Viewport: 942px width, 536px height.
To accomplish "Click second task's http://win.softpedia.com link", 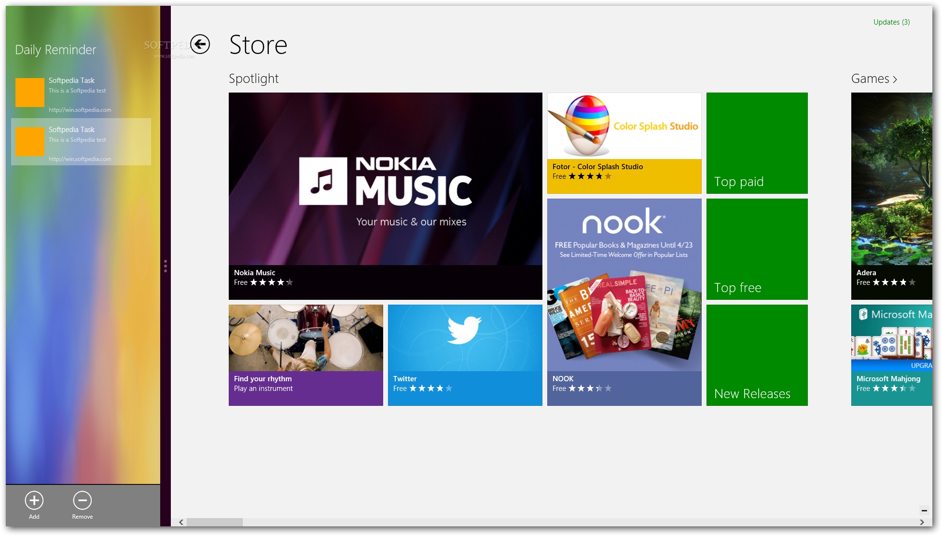I will [x=80, y=159].
